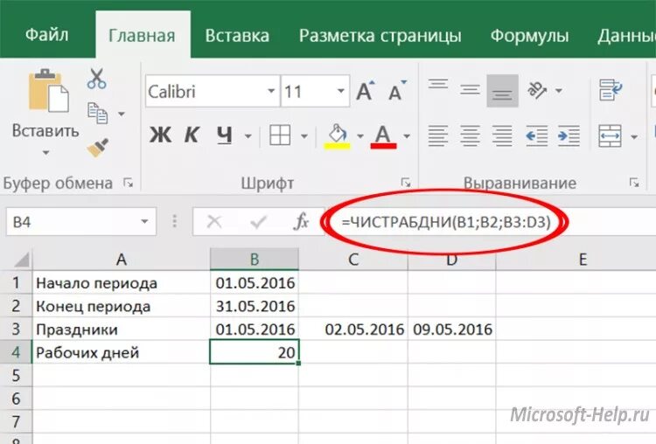Screen dimensions: 656x444
Task: Select cell with Начало периода
Action: tap(122, 283)
